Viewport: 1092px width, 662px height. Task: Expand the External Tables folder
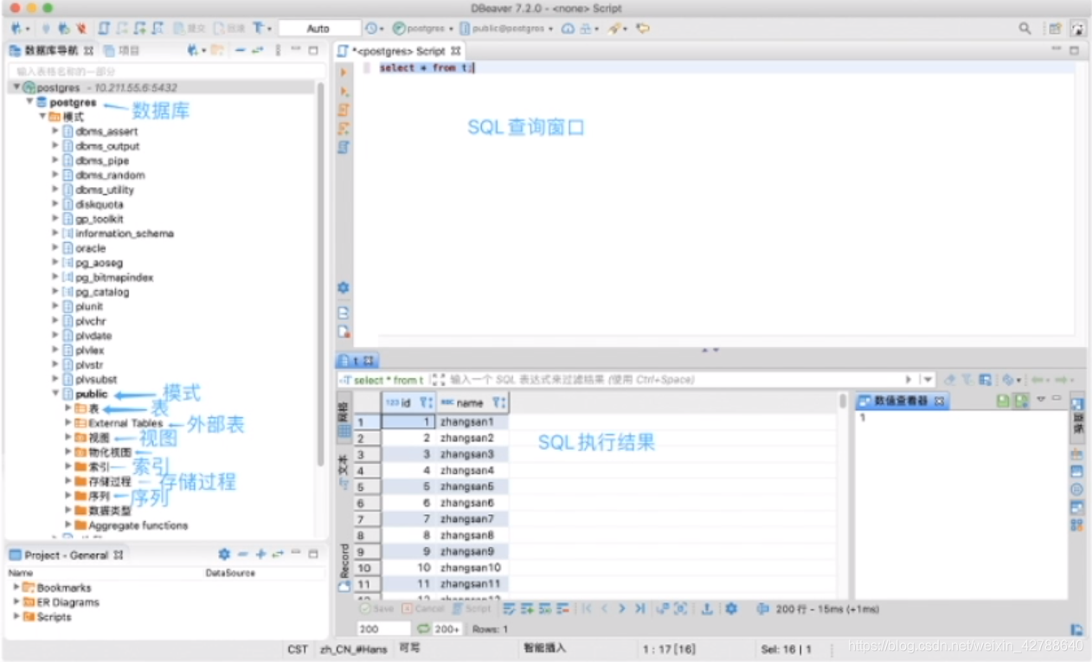[68, 423]
